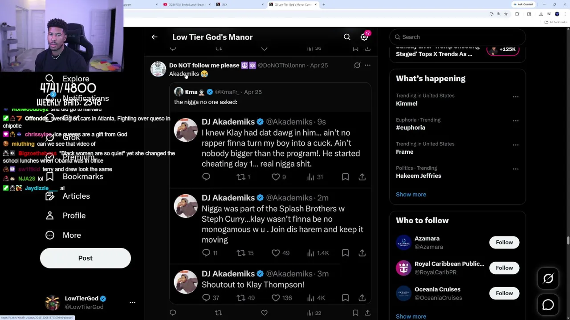Open DJ Akademiks avatar on the 9s tweet

click(x=186, y=130)
